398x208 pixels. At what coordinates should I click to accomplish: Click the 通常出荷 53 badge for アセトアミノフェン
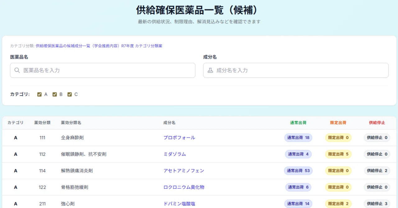pyautogui.click(x=298, y=170)
